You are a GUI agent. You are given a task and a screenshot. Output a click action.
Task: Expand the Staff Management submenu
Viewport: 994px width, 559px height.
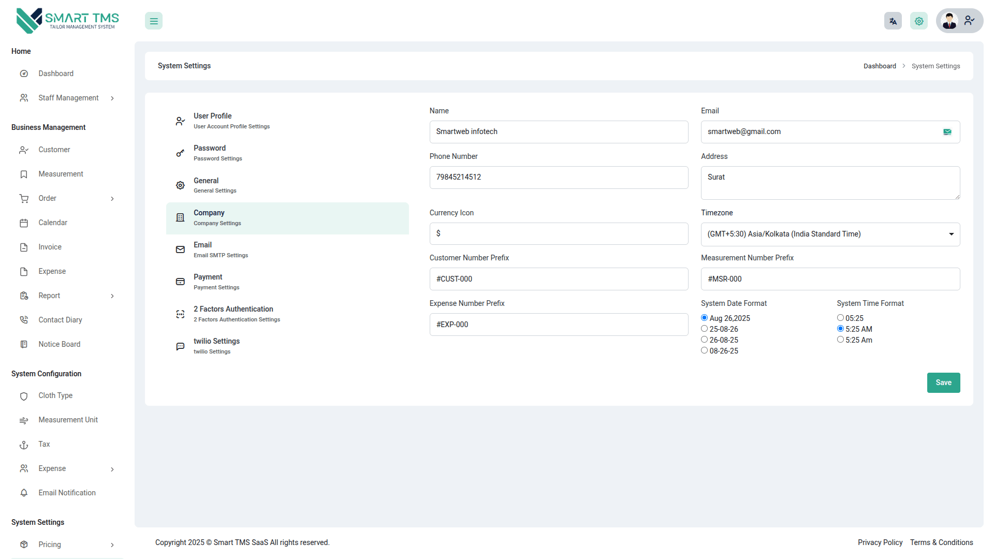[x=112, y=98]
